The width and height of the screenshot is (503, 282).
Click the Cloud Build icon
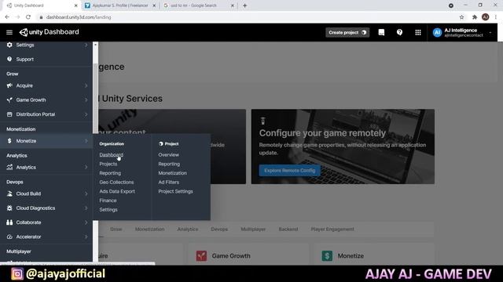(9, 193)
